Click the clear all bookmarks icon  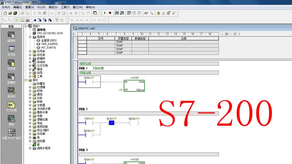[x=50, y=20]
